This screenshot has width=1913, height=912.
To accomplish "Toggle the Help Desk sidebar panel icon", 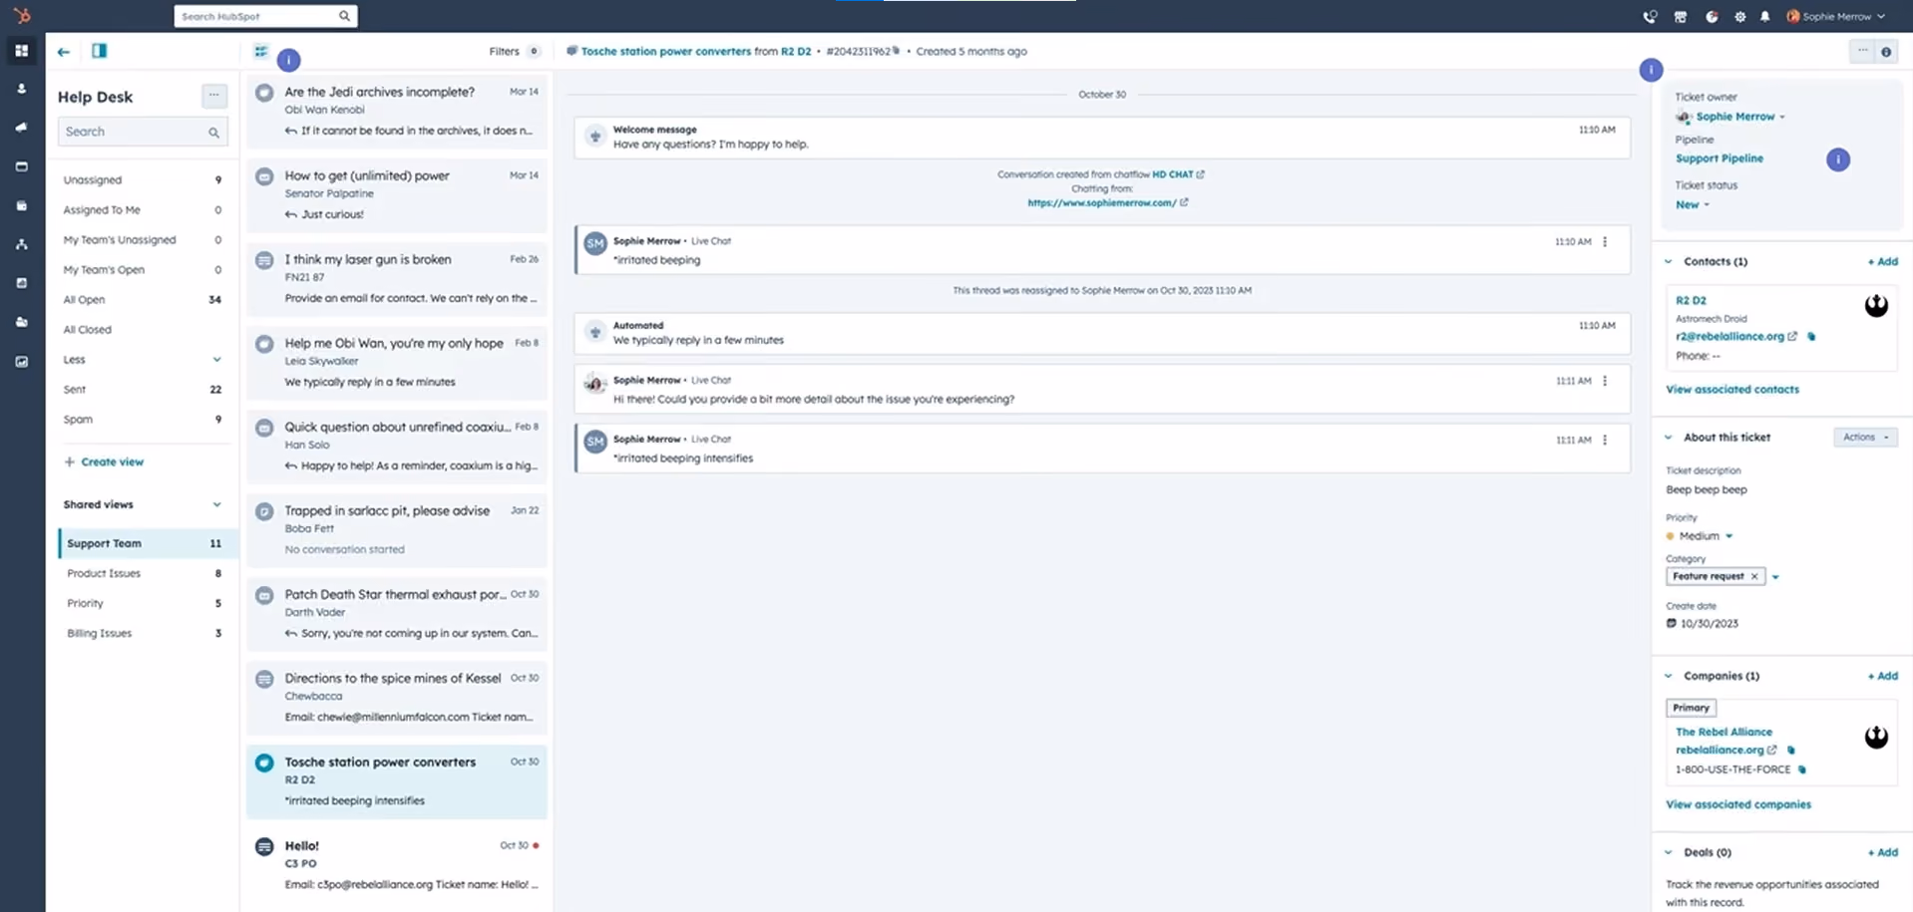I will (x=99, y=51).
